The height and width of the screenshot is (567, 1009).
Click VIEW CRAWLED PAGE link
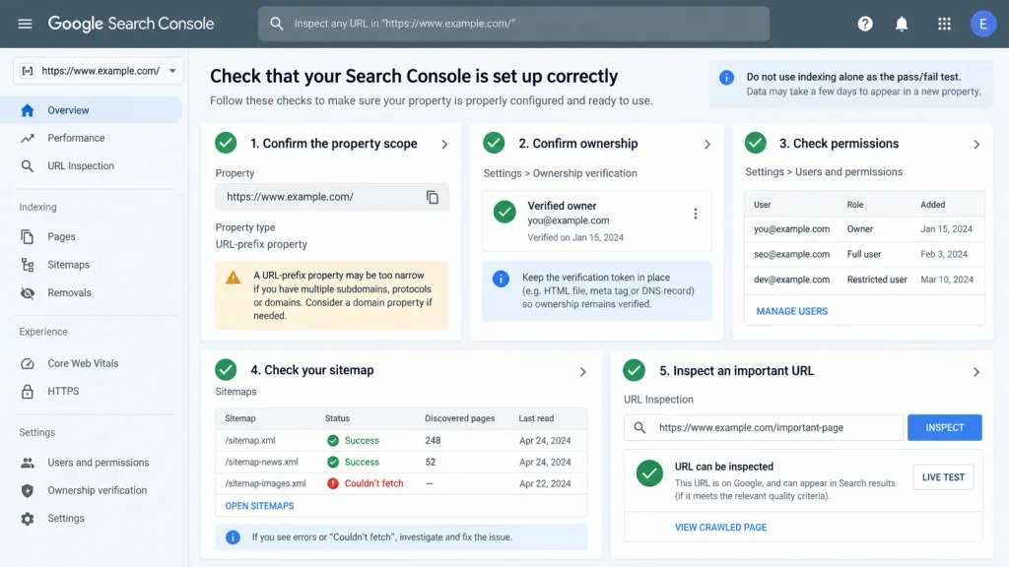pos(720,528)
